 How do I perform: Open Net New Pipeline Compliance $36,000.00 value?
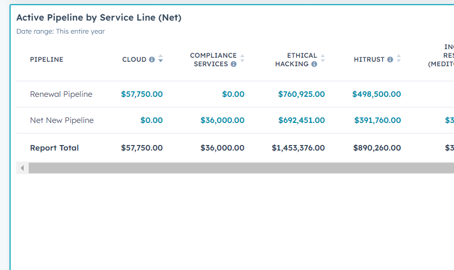click(x=222, y=120)
